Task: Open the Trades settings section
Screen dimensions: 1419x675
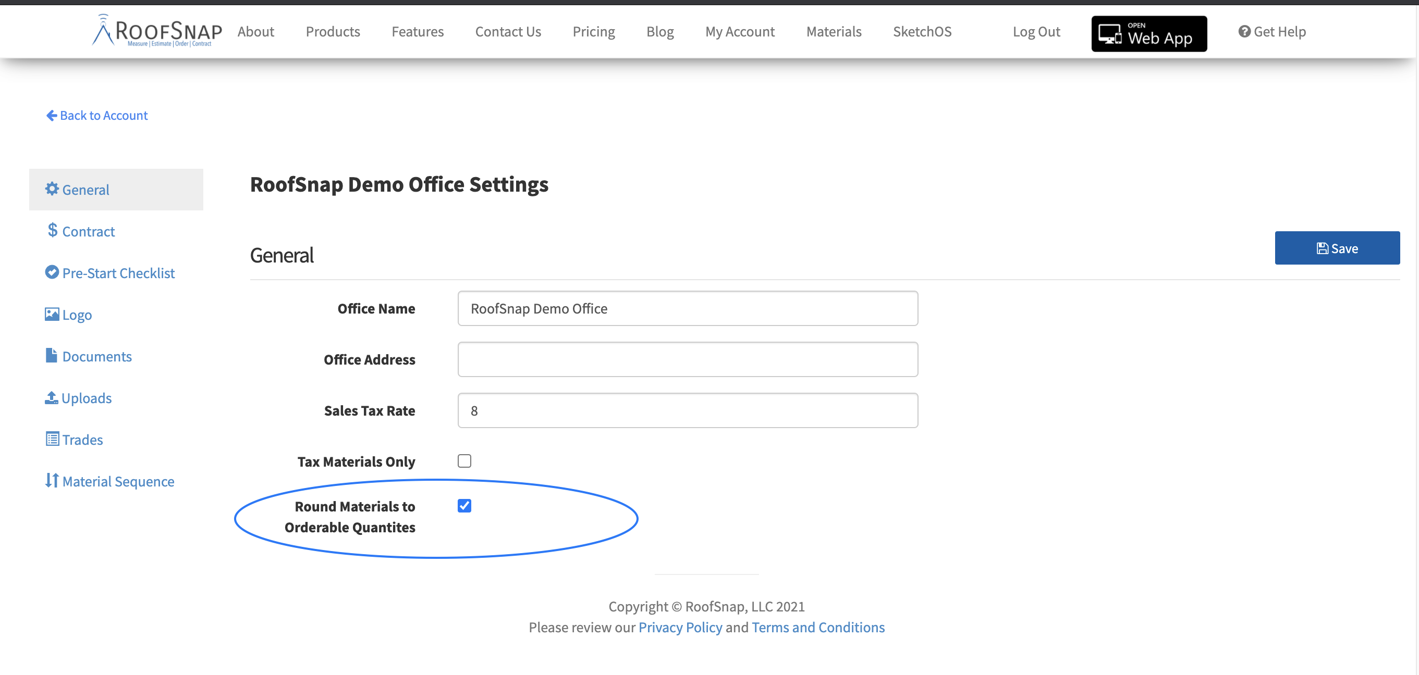Action: point(116,440)
